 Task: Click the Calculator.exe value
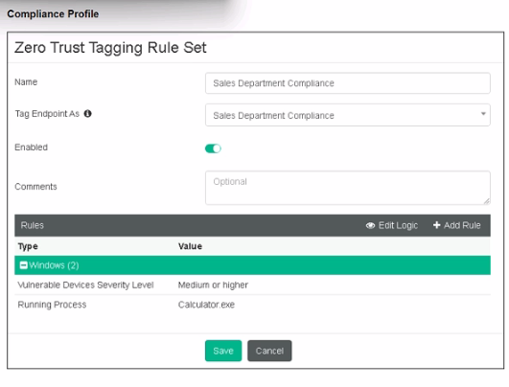[206, 305]
